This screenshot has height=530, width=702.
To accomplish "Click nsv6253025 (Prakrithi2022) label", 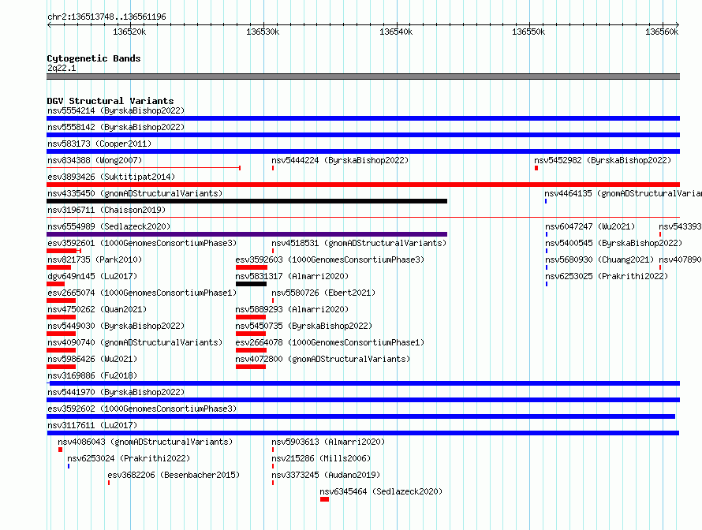I will point(607,276).
